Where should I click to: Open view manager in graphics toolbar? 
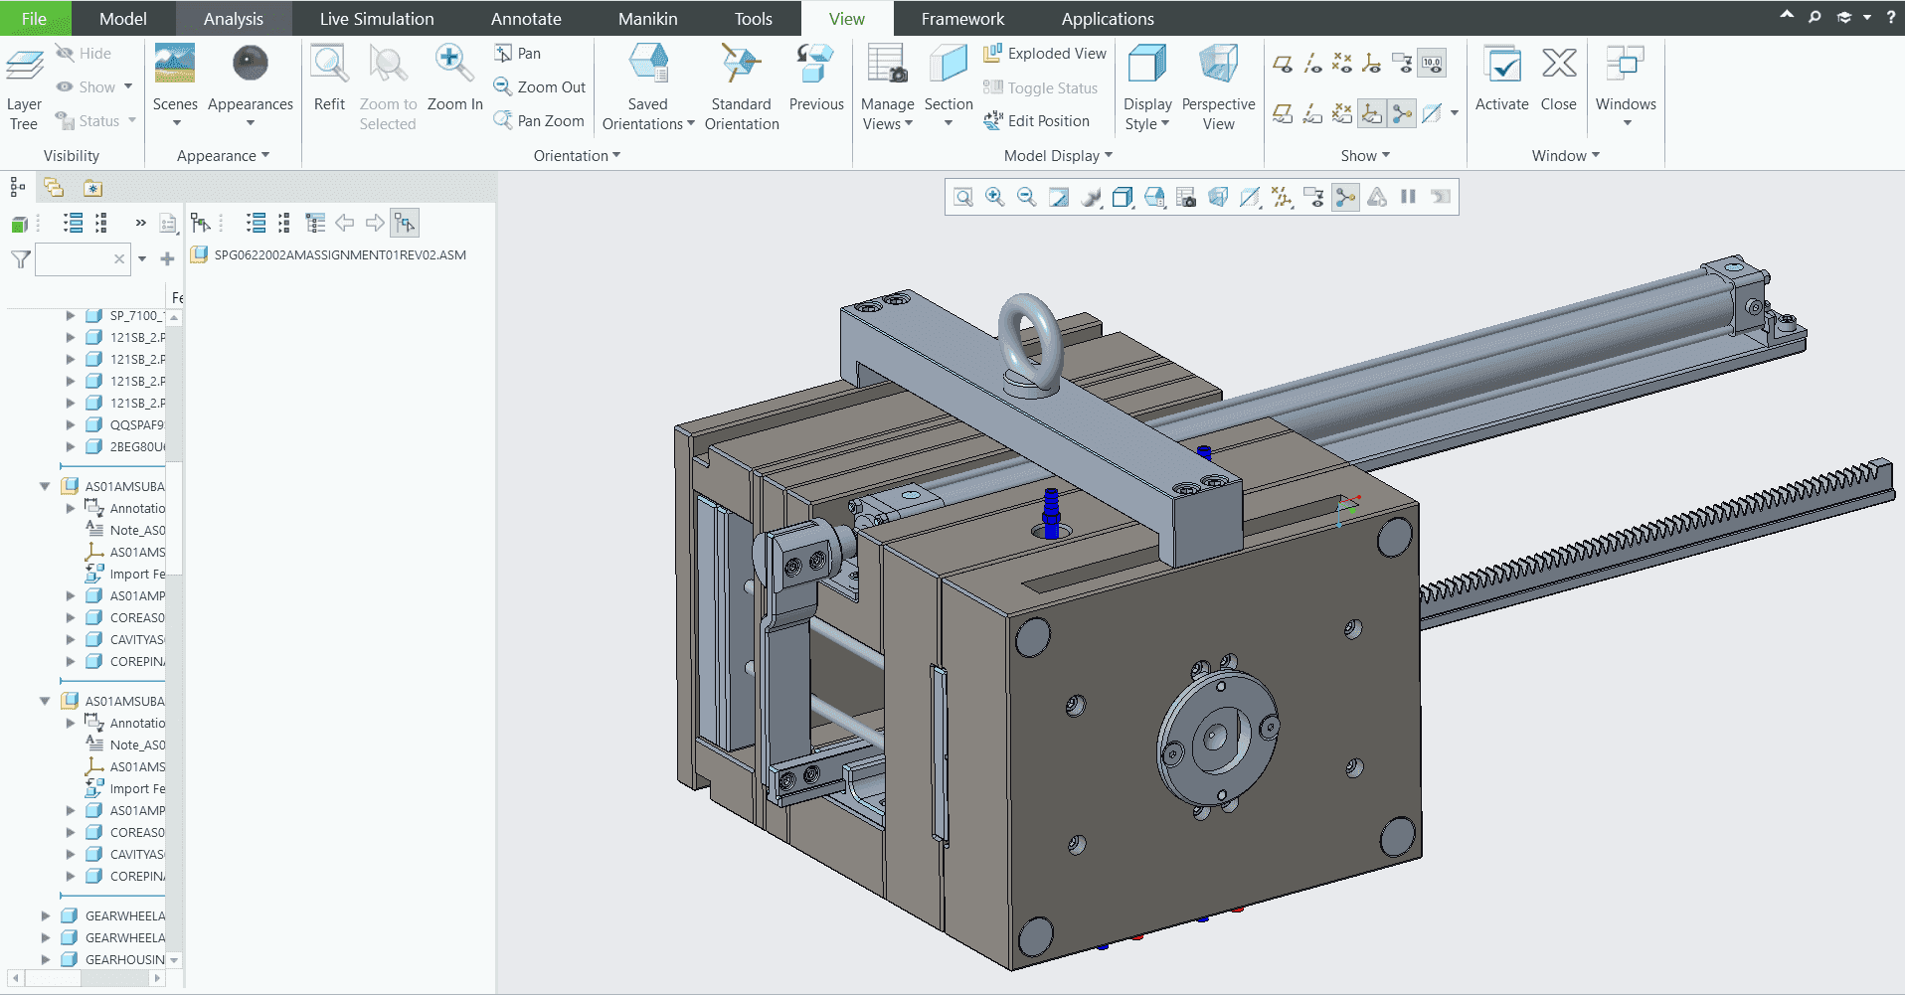tap(1186, 197)
